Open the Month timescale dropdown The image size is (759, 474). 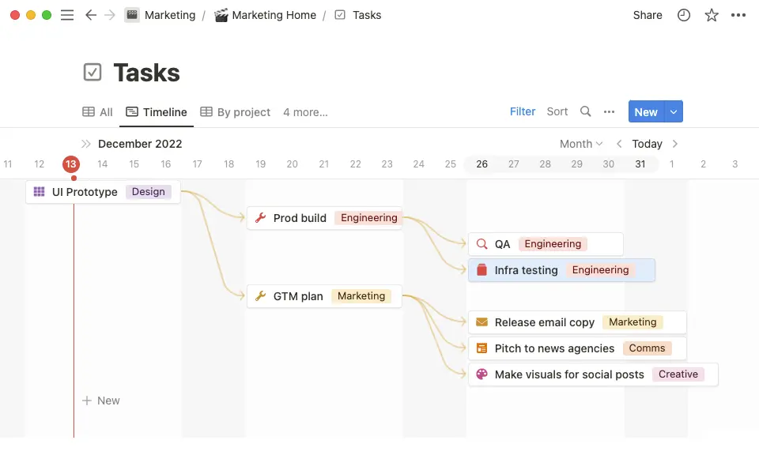pyautogui.click(x=580, y=143)
